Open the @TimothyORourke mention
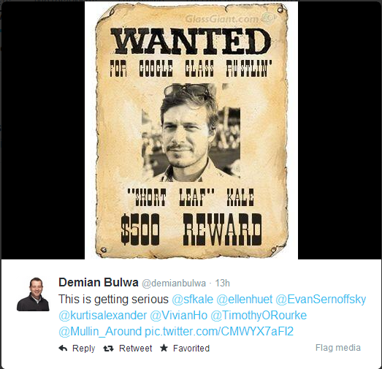Viewport: 382px width, 369px height. point(259,316)
